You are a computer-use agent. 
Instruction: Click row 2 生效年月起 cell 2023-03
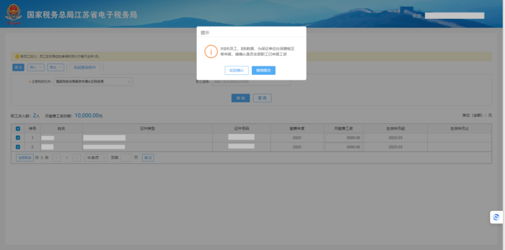(396, 147)
